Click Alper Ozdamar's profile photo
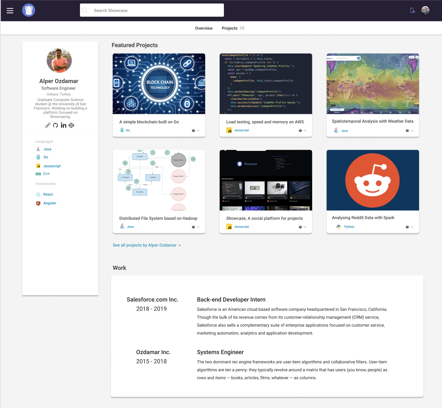Image resolution: width=442 pixels, height=408 pixels. 59,60
